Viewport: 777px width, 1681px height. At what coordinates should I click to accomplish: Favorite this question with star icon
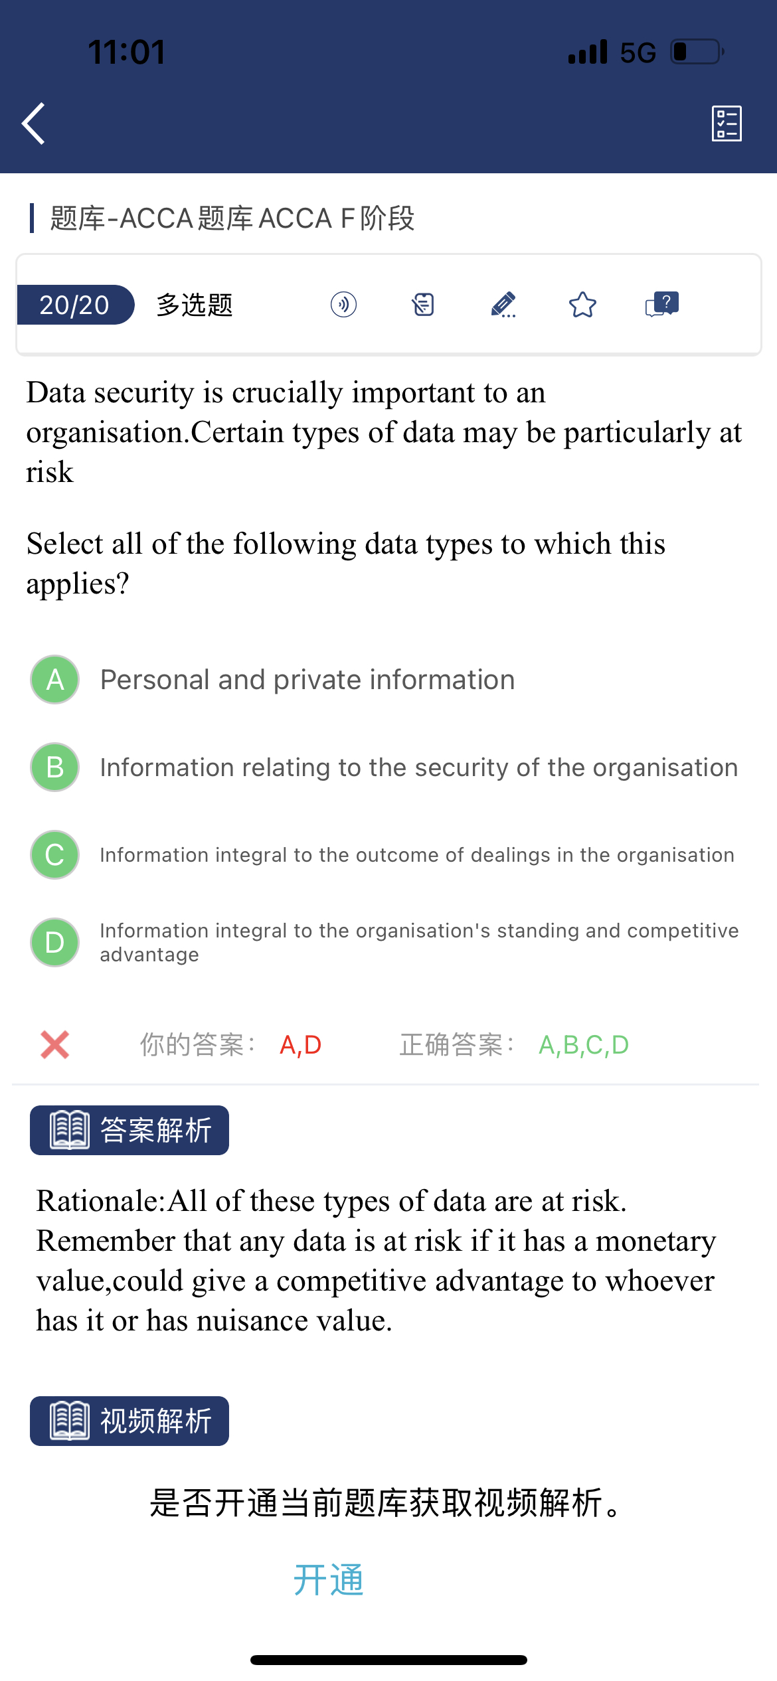[x=582, y=305]
